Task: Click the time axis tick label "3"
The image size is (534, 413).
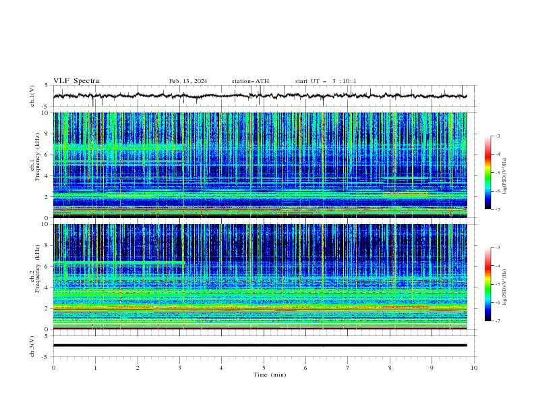Action: coord(179,368)
